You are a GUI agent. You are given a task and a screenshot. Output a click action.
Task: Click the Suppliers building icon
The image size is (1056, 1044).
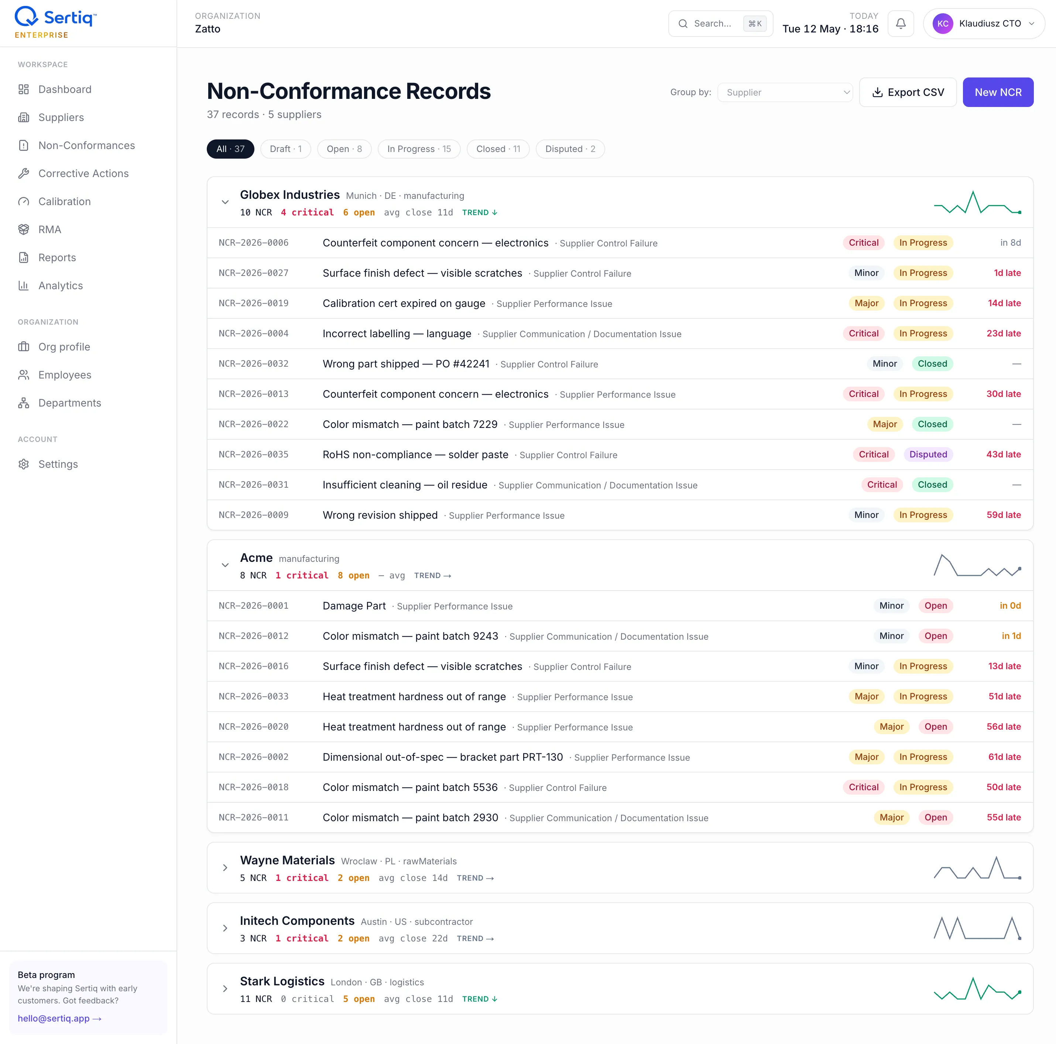[x=24, y=117]
